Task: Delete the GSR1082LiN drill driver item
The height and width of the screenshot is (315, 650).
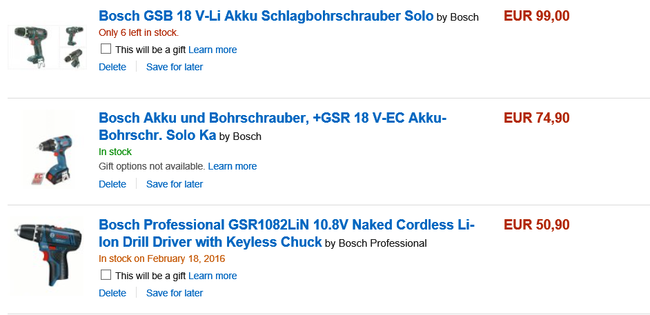Action: click(x=112, y=293)
